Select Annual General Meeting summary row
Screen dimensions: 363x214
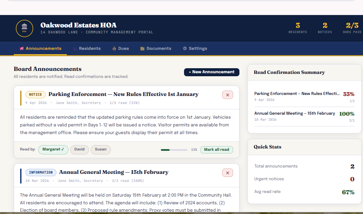pos(304,116)
